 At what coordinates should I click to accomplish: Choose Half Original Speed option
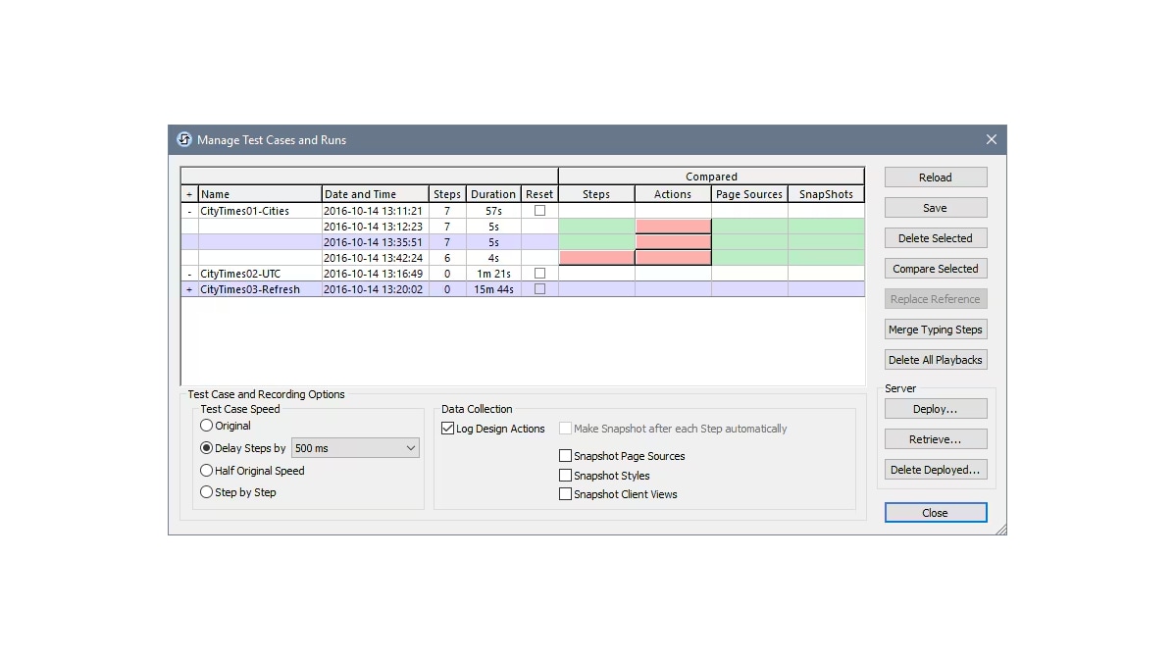[207, 471]
